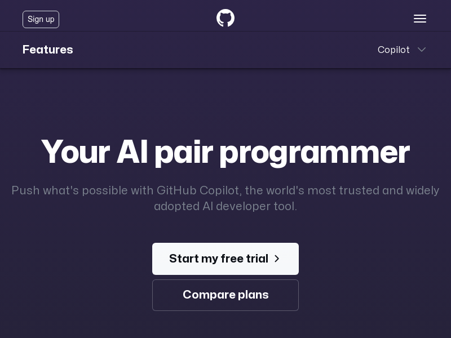
Task: Begin the free trial with the white button
Action: pos(225,259)
